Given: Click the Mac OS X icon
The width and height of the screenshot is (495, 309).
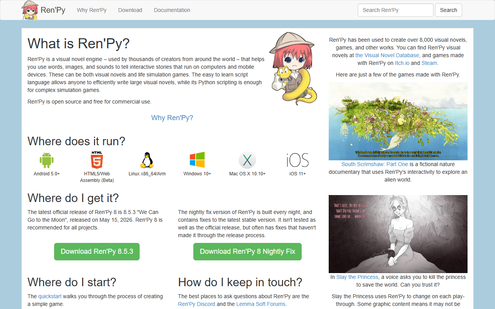Looking at the screenshot, I should (247, 160).
